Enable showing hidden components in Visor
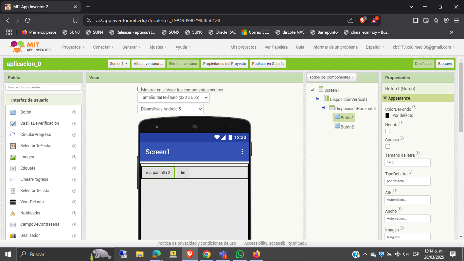The width and height of the screenshot is (464, 261). 139,89
